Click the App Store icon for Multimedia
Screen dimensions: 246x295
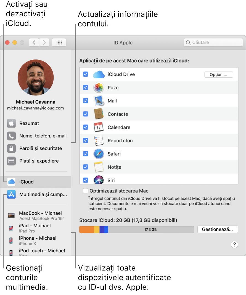[11, 194]
